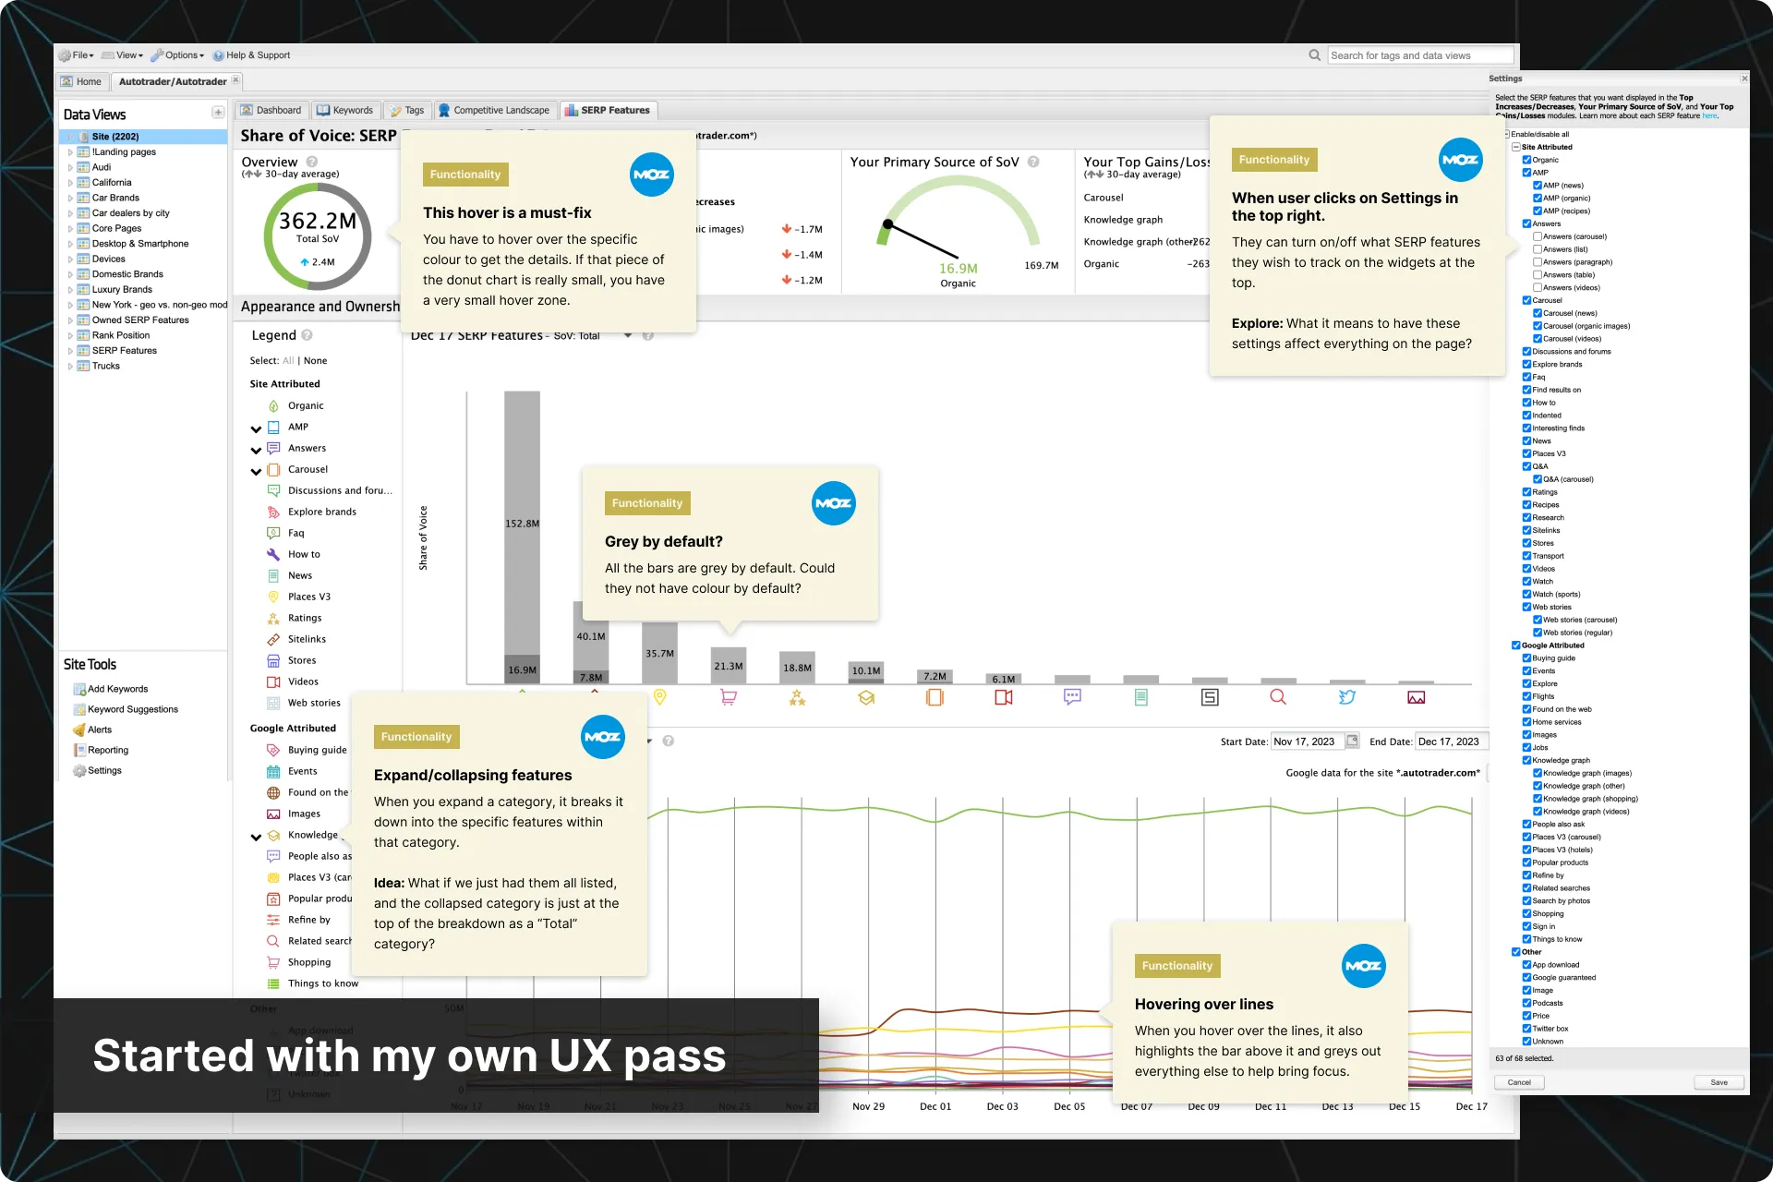The image size is (1773, 1182).
Task: Collapse Site Attributed group in Settings panel
Action: tap(1515, 147)
